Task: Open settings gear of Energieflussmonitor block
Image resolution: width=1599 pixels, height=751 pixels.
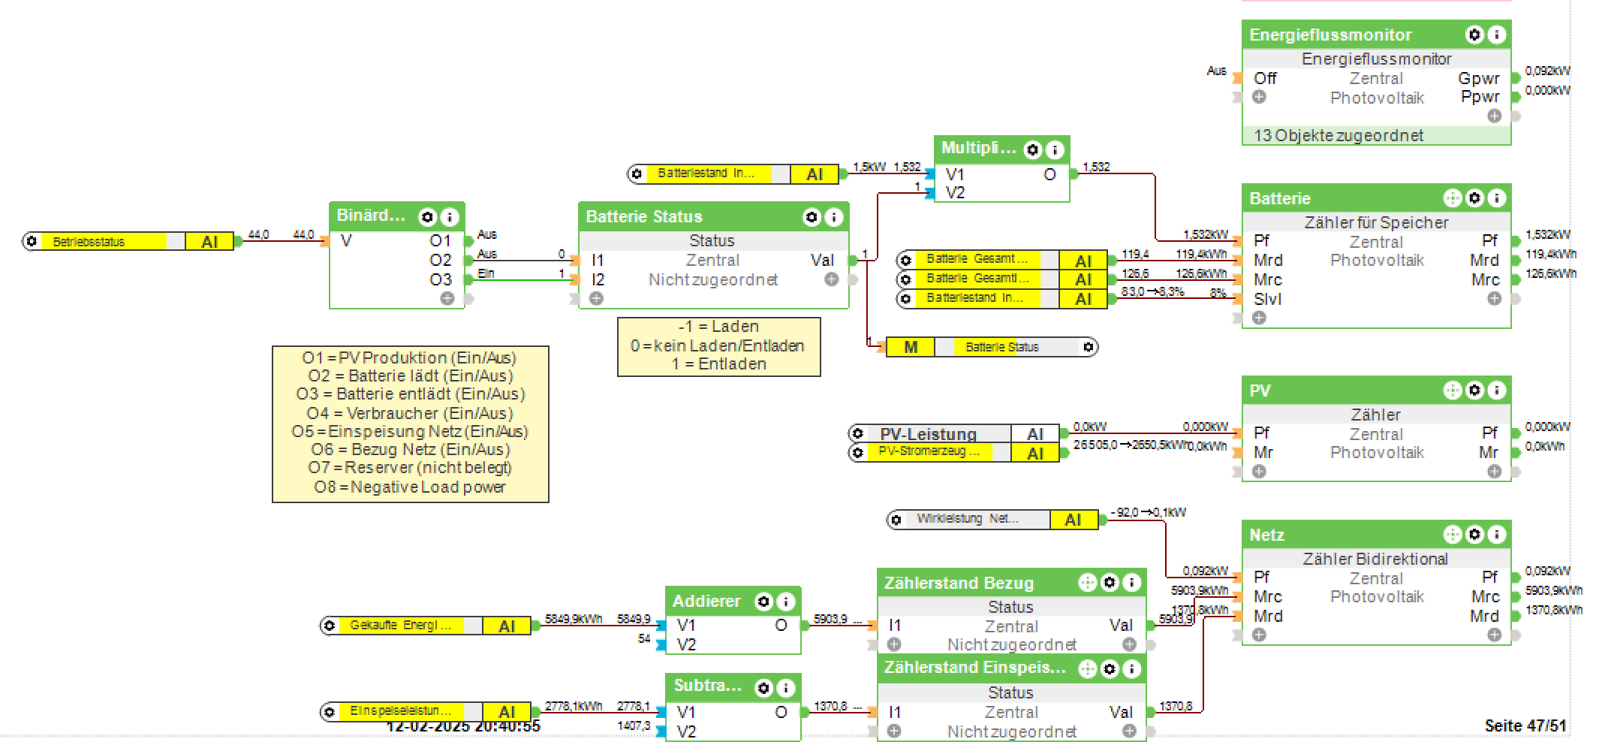Action: (1474, 35)
